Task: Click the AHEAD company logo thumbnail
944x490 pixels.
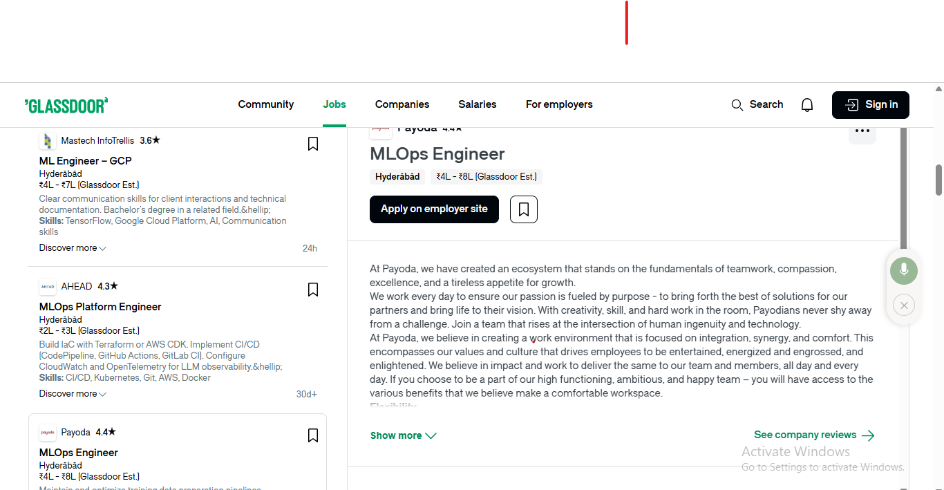Action: [x=47, y=286]
